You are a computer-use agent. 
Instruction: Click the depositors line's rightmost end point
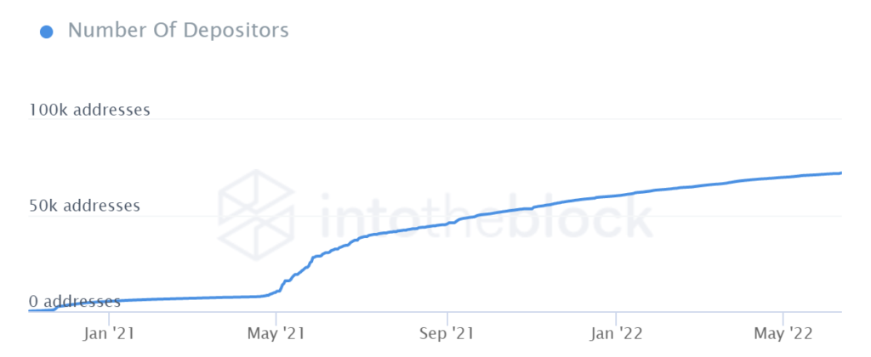pos(841,173)
